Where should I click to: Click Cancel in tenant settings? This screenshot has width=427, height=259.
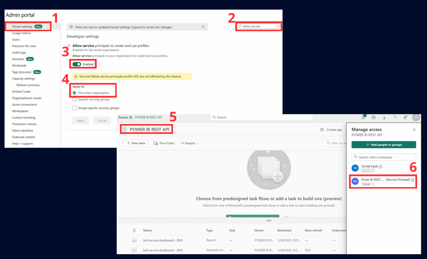coord(102,120)
